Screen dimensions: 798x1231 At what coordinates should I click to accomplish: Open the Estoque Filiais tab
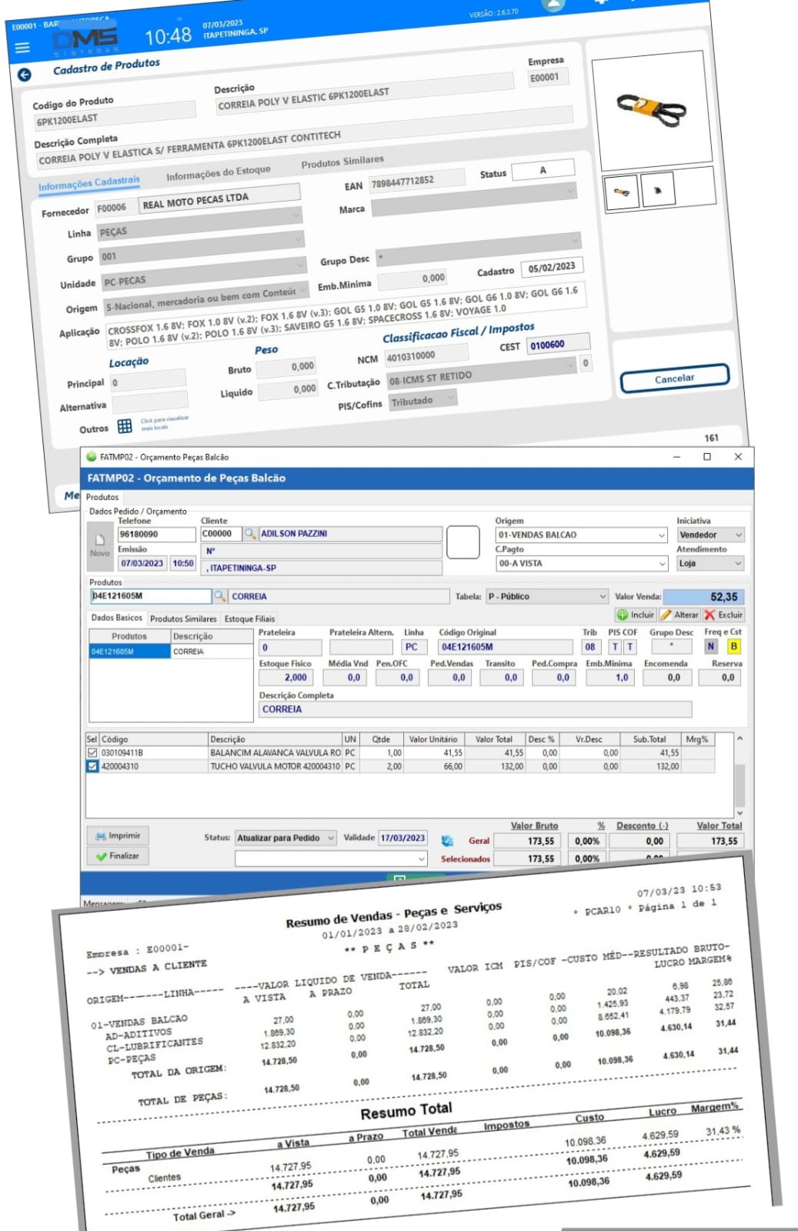click(x=249, y=619)
